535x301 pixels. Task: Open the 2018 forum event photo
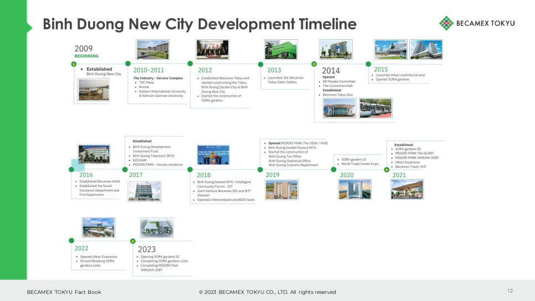click(x=213, y=155)
